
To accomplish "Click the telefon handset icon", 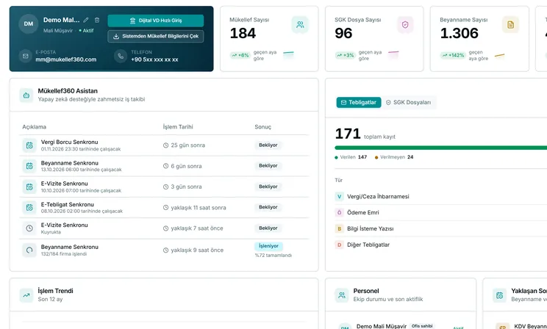I will coord(121,56).
